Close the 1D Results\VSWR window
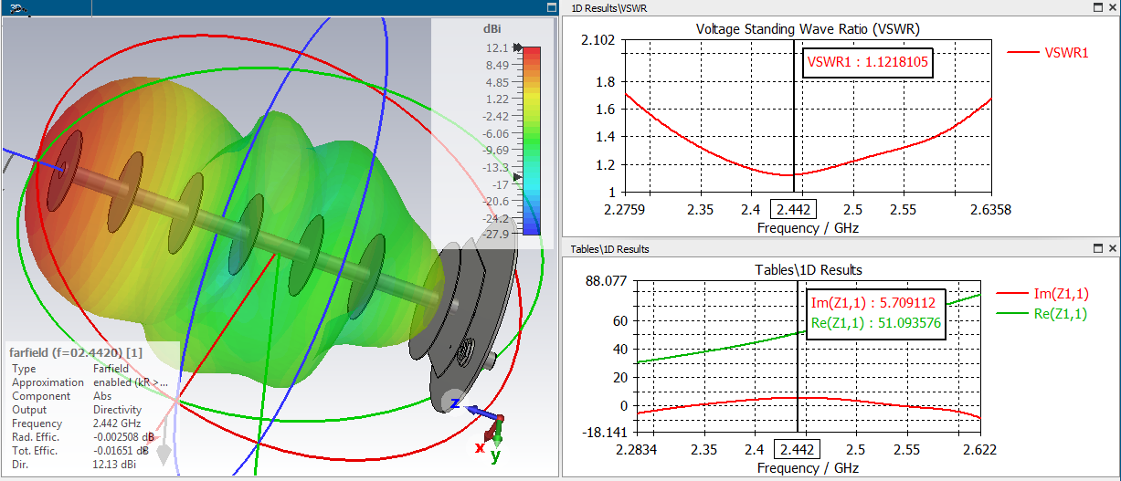1121x481 pixels. 1112,7
